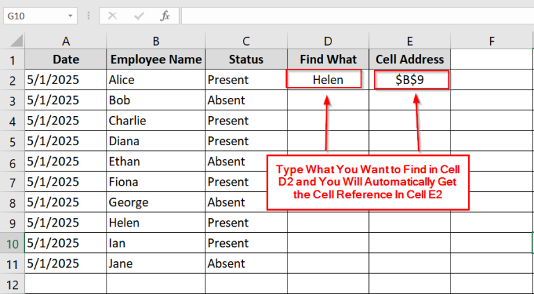The height and width of the screenshot is (294, 534).
Task: Click cell E2 showing $B$9
Action: 410,80
